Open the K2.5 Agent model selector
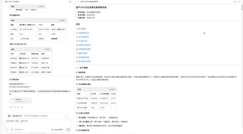The width and height of the screenshot is (243, 134). click(x=57, y=130)
